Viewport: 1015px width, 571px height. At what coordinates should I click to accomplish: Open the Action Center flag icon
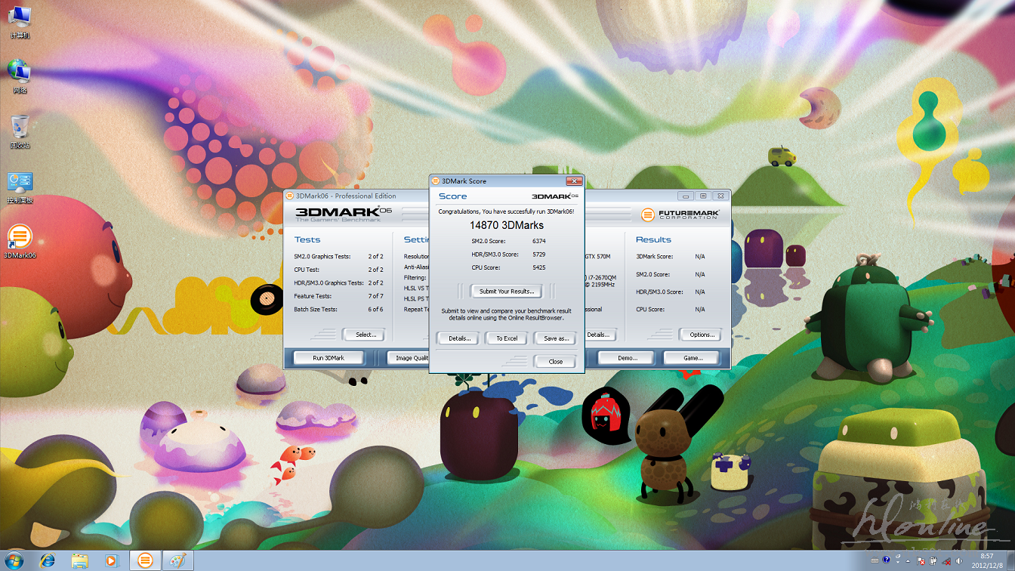click(922, 561)
